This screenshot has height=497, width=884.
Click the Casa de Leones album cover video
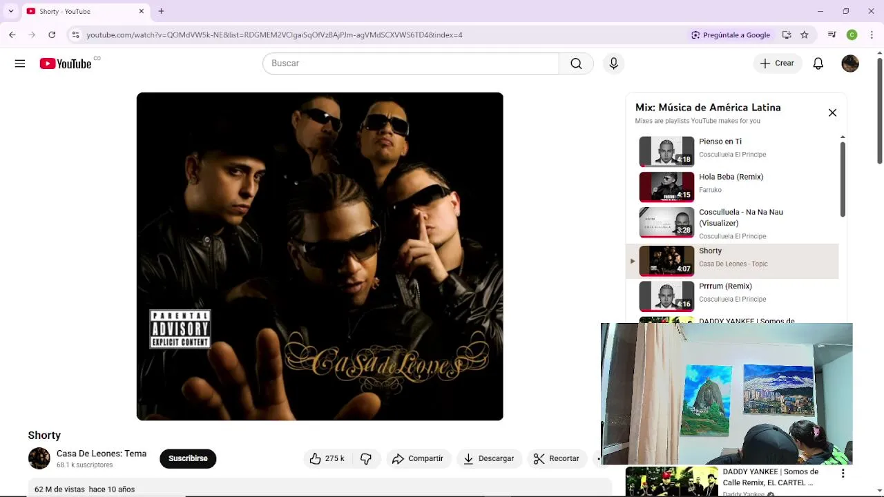320,256
